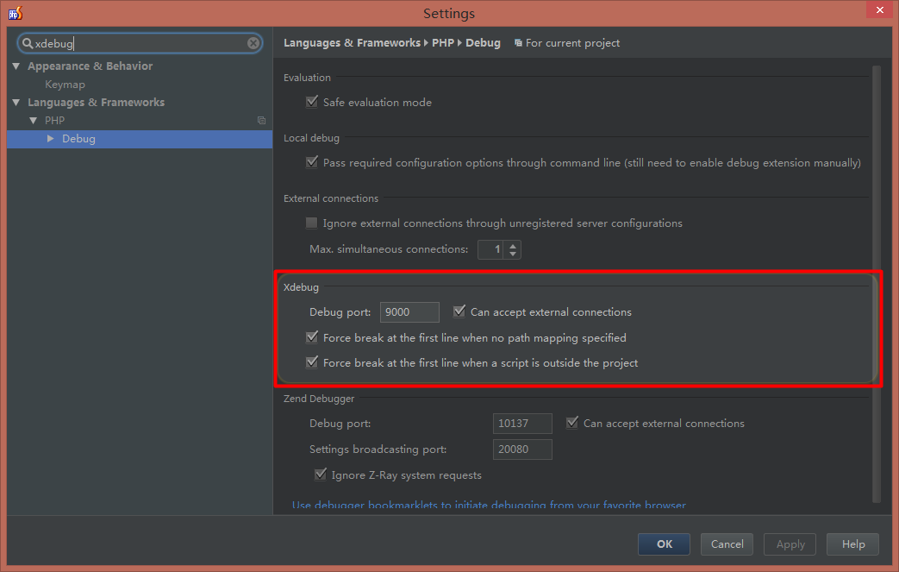
Task: Click the Local debug heading
Action: click(311, 138)
